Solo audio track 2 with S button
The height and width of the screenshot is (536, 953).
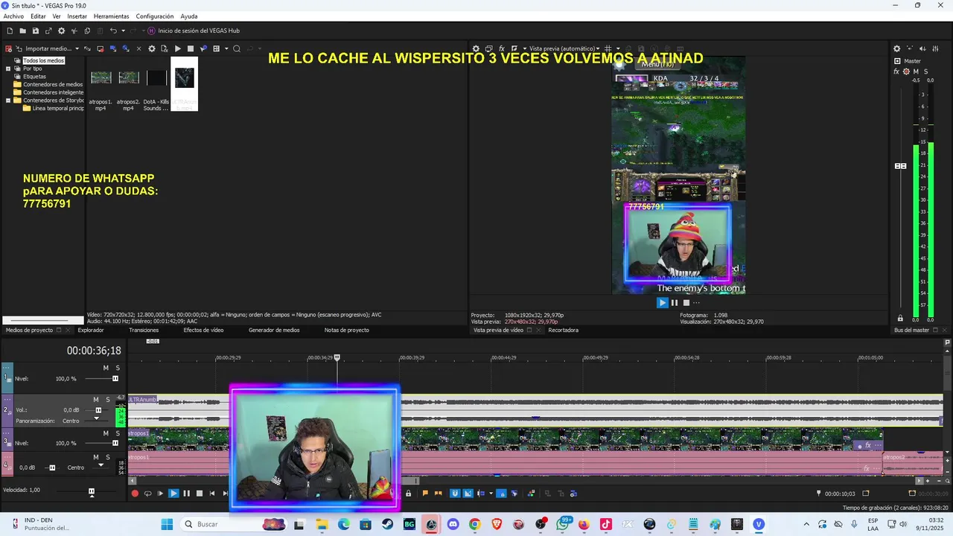click(108, 400)
